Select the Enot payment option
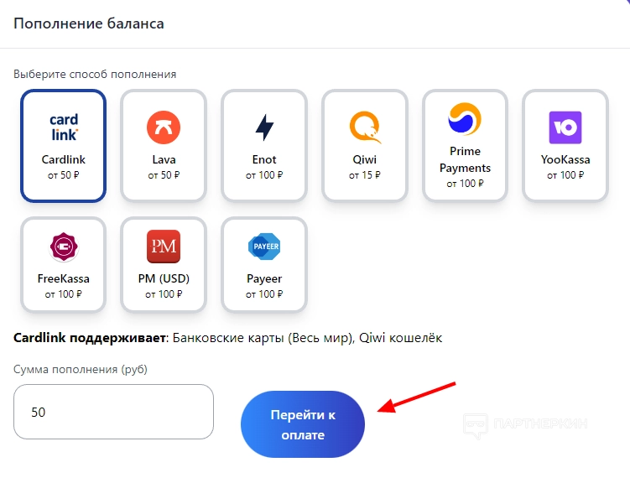This screenshot has width=630, height=483. coord(264,159)
